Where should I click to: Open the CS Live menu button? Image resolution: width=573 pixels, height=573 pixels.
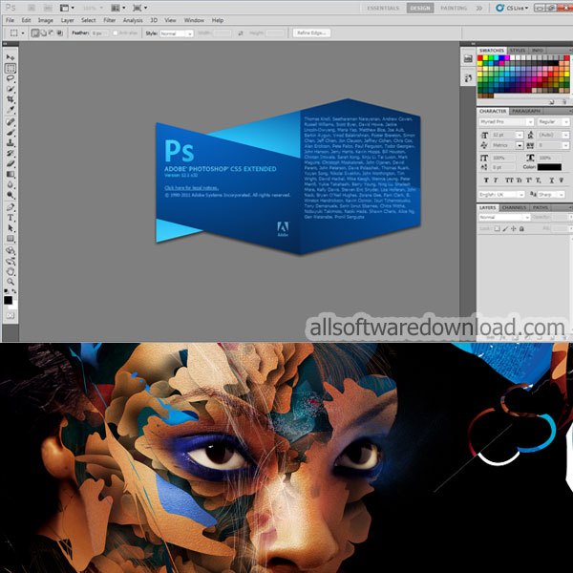click(x=512, y=8)
